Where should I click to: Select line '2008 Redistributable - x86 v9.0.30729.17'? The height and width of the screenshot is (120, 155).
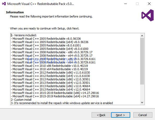pos(52,52)
